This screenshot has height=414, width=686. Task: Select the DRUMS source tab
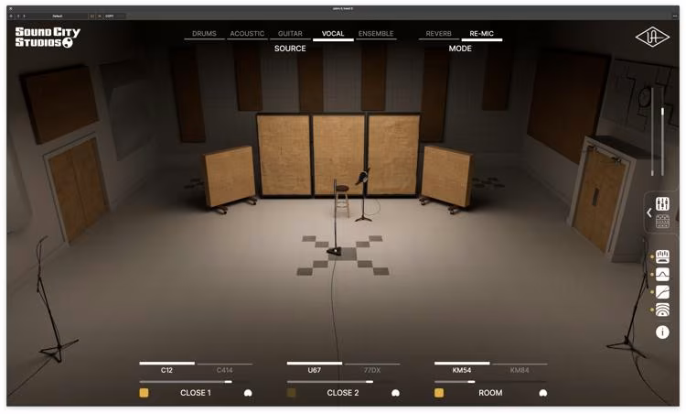tap(204, 34)
